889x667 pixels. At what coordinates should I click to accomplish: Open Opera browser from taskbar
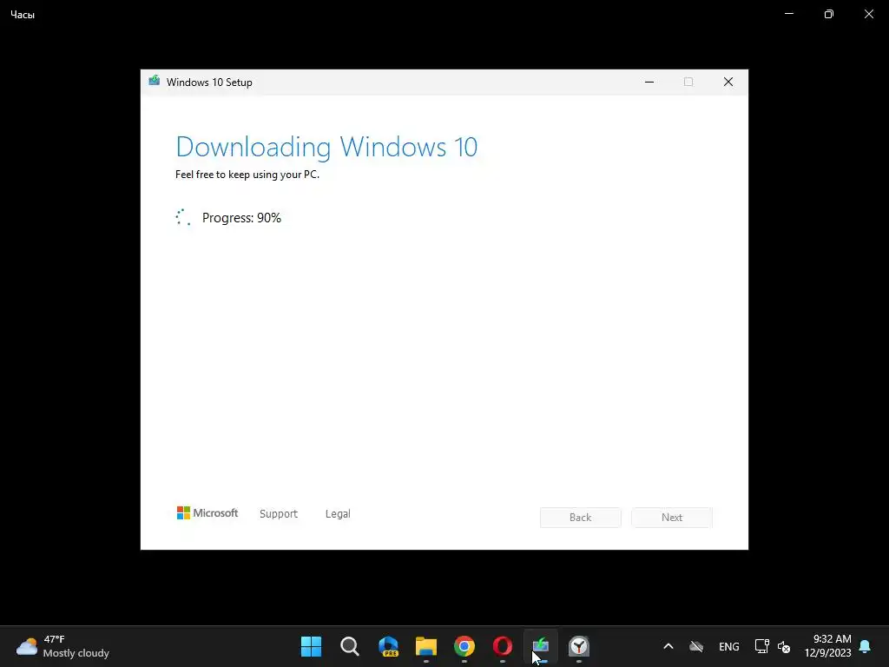(503, 646)
